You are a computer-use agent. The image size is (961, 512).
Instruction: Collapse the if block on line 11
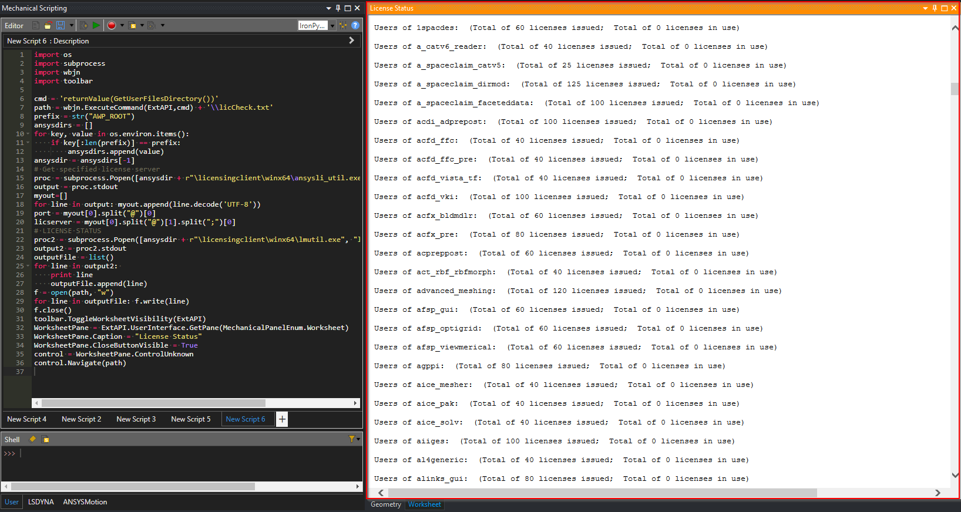(x=28, y=143)
